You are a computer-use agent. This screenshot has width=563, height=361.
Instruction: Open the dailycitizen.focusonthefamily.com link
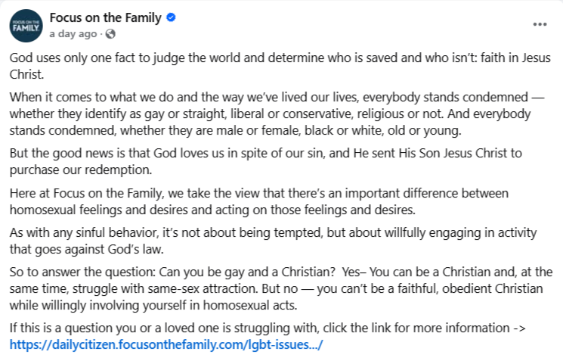coord(166,344)
